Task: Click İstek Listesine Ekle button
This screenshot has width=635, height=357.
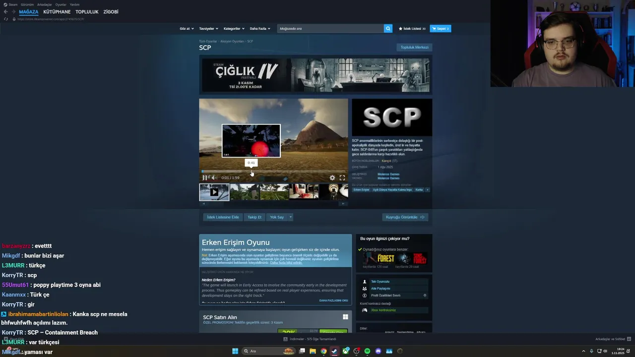Action: tap(223, 217)
